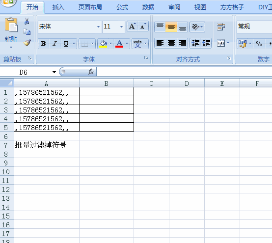272x243 pixels.
Task: Toggle Italic formatting
Action: coord(55,43)
